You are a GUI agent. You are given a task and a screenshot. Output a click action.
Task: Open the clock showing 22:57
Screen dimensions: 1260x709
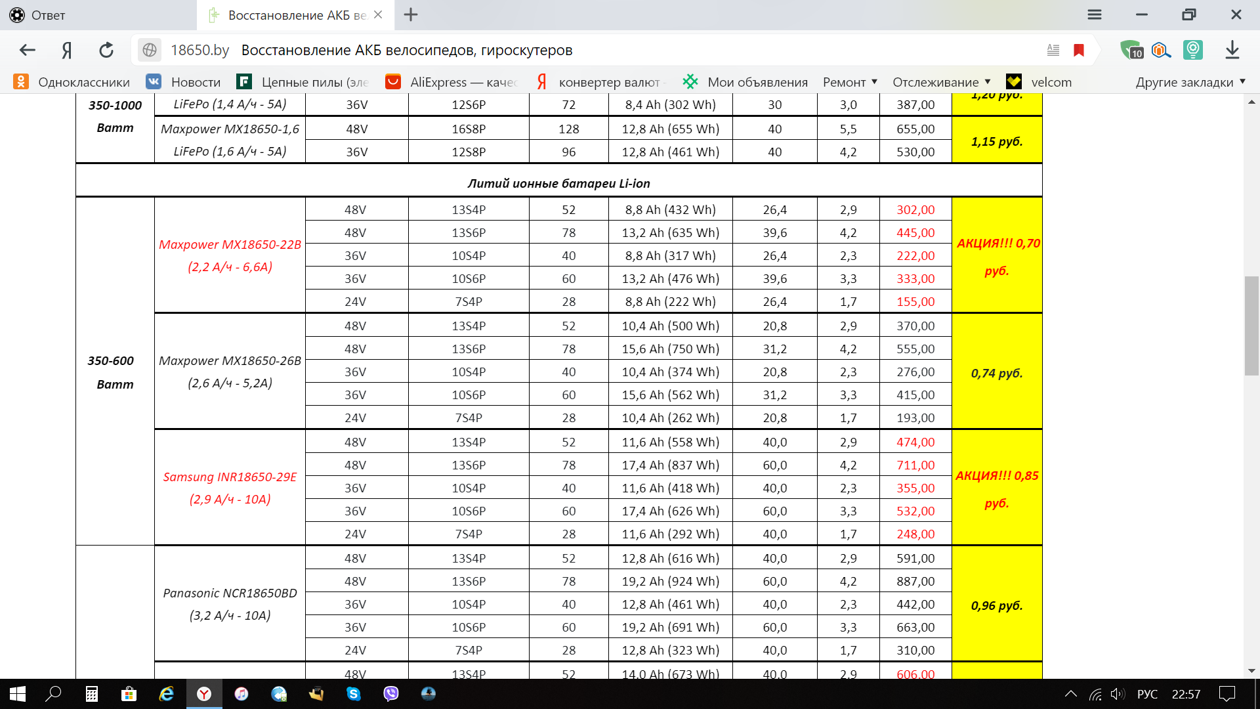coord(1186,694)
